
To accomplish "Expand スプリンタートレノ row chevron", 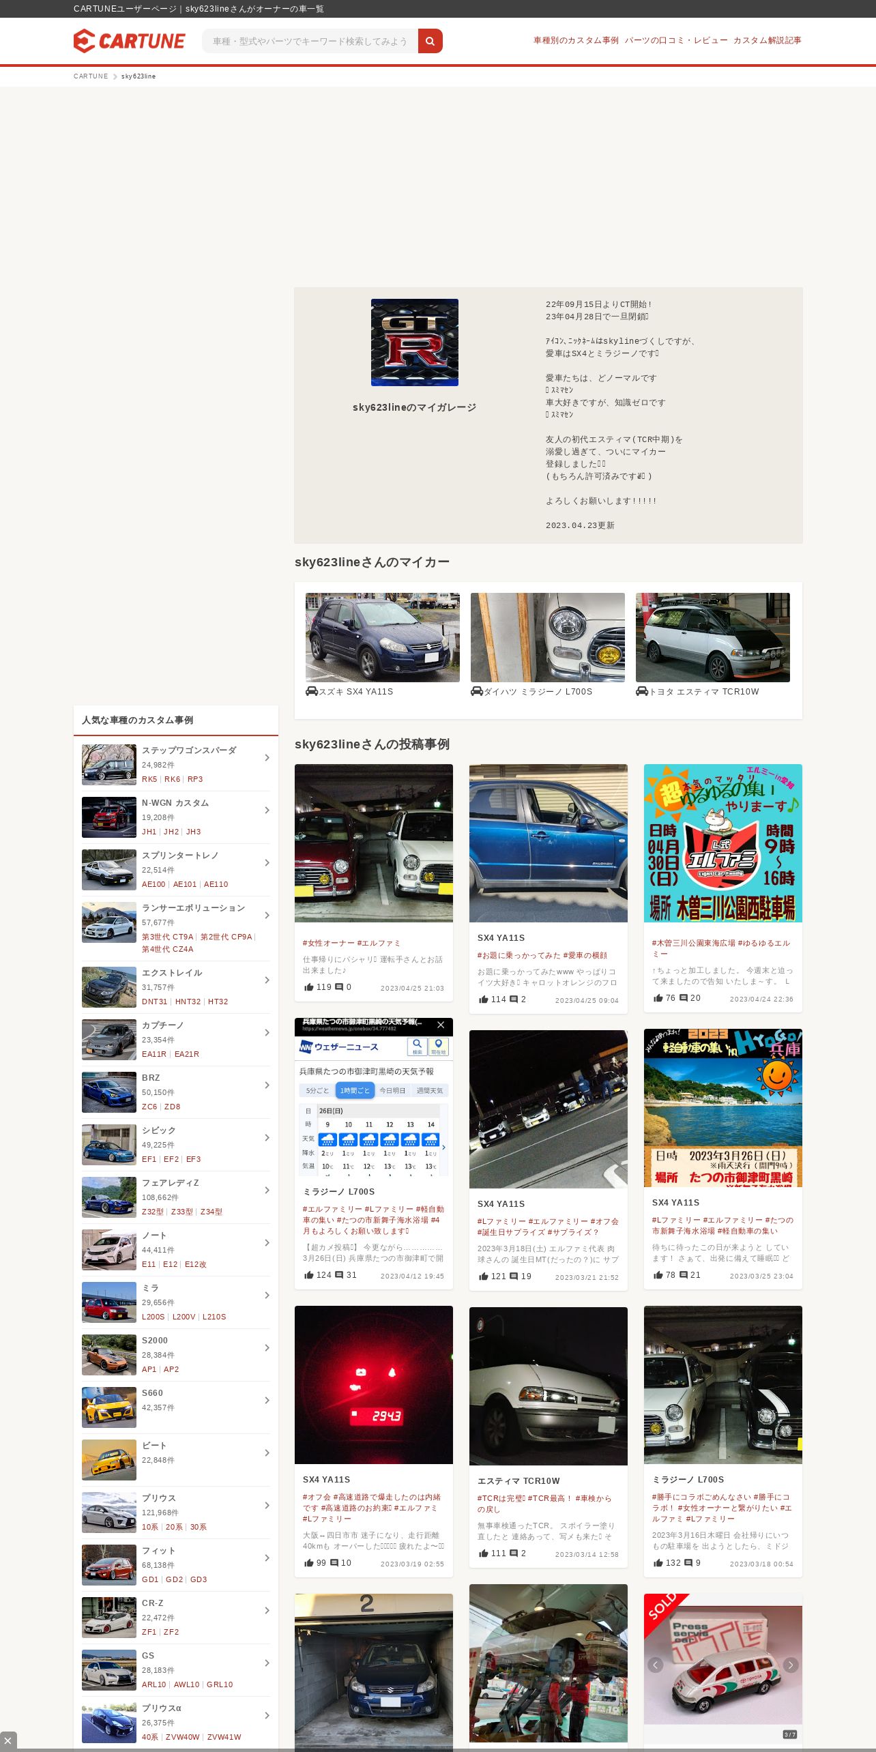I will pyautogui.click(x=267, y=863).
